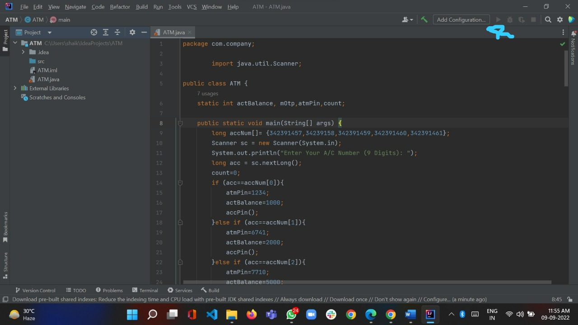Open the Refactor menu
578x325 pixels.
tap(120, 7)
